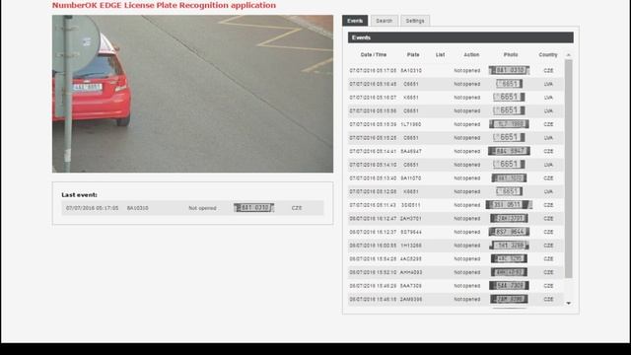
Task: Select plate text 2AM9398 in events list
Action: click(x=411, y=300)
